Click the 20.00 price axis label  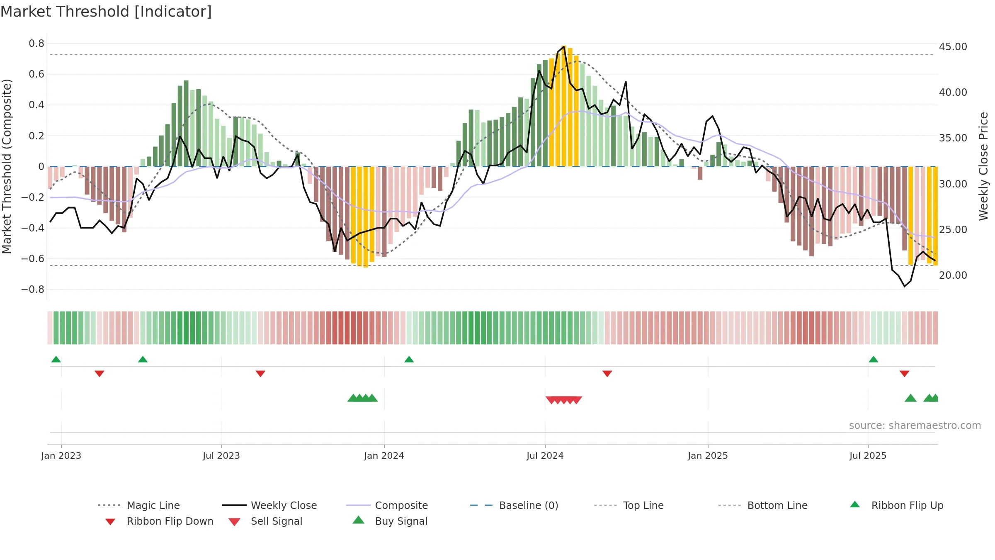click(953, 275)
